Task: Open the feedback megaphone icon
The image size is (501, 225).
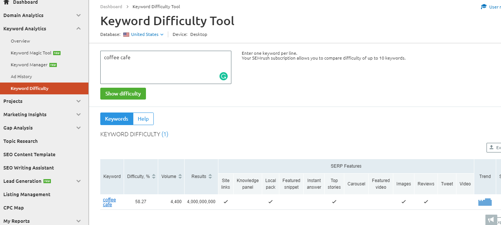Action: pyautogui.click(x=491, y=219)
